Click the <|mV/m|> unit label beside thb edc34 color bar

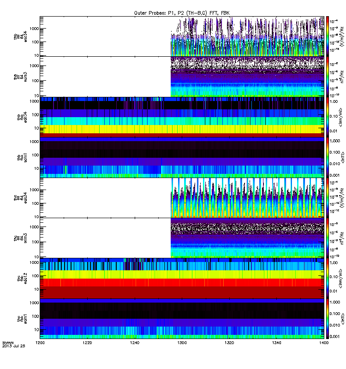tap(340, 118)
